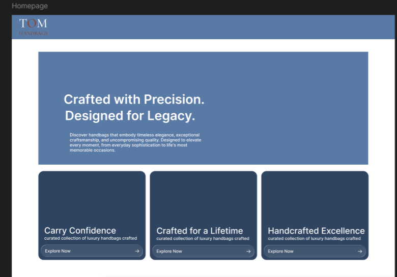This screenshot has height=277, width=397.
Task: Select the Homepage frame label
Action: click(30, 6)
